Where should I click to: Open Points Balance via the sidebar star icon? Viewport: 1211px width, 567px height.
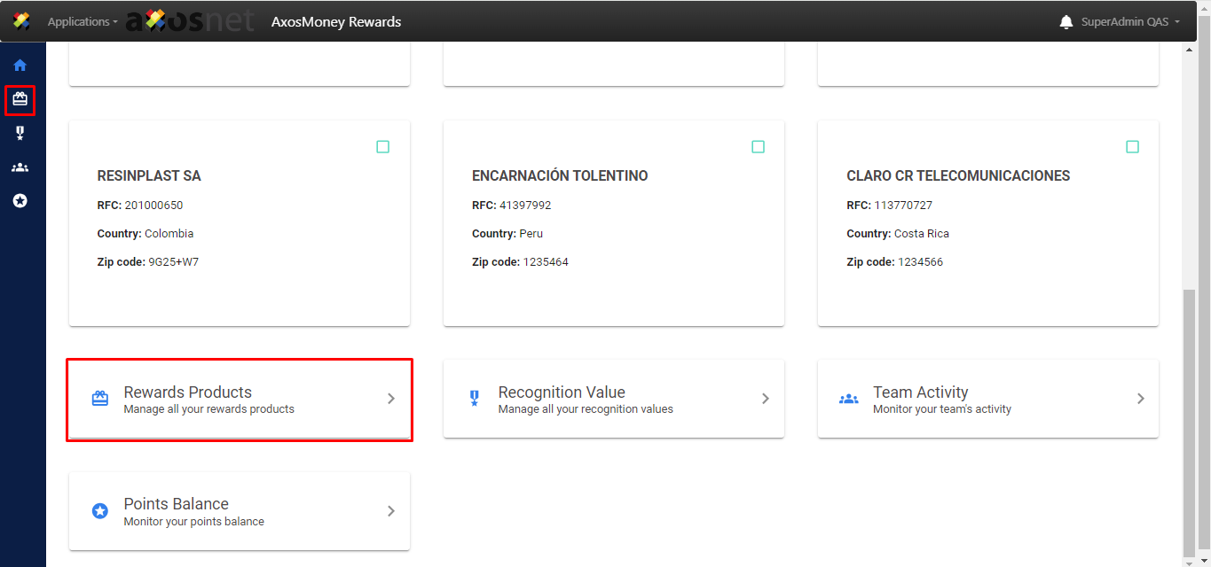[x=20, y=201]
